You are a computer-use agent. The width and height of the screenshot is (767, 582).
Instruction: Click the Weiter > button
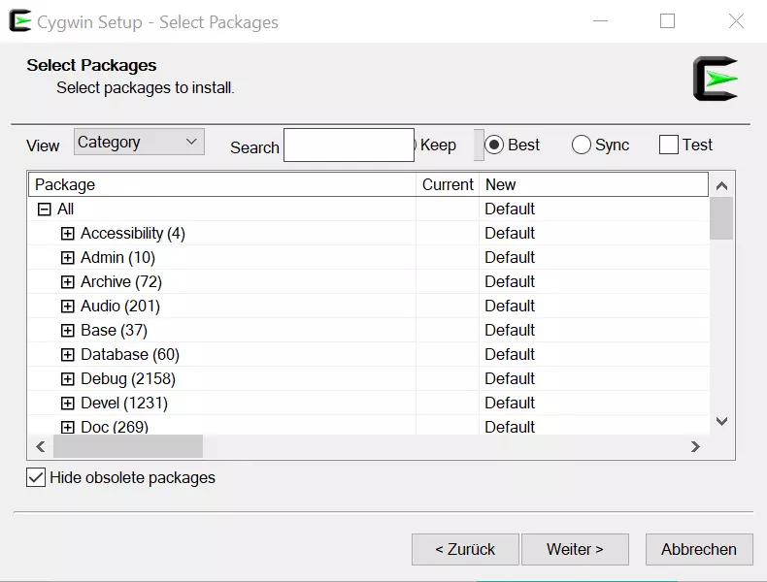click(x=575, y=549)
